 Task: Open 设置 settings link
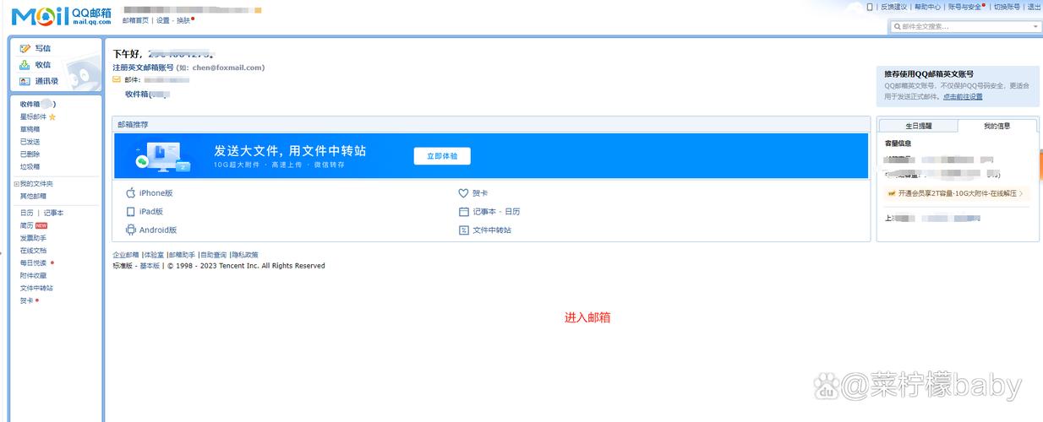point(163,20)
